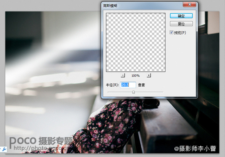Click the 100% zoom level text
This screenshot has height=157, width=225.
tap(136, 75)
